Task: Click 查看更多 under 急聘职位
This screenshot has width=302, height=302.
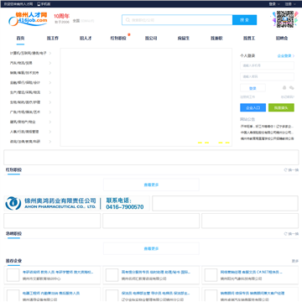Action: point(151,248)
